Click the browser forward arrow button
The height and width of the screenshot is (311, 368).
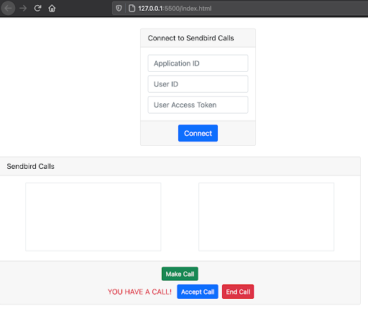[23, 9]
